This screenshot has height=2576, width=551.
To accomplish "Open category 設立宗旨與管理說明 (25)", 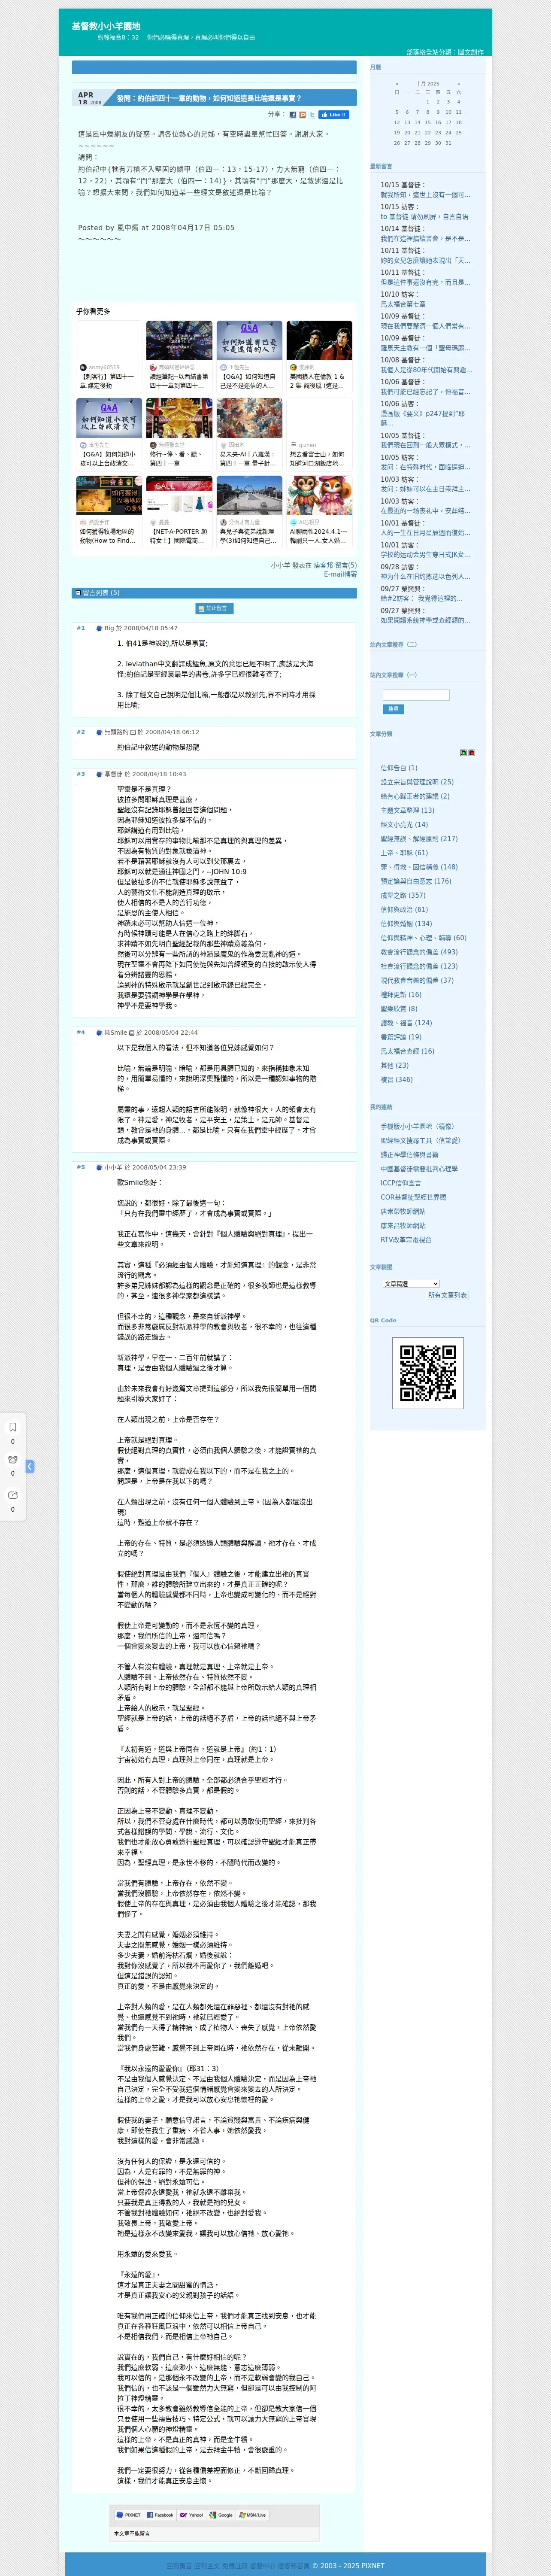I will pyautogui.click(x=417, y=782).
